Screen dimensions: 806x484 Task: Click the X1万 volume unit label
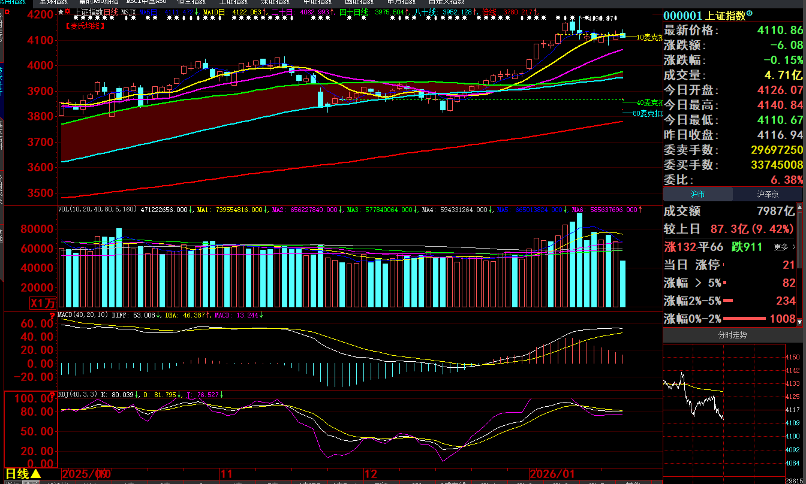tap(43, 304)
